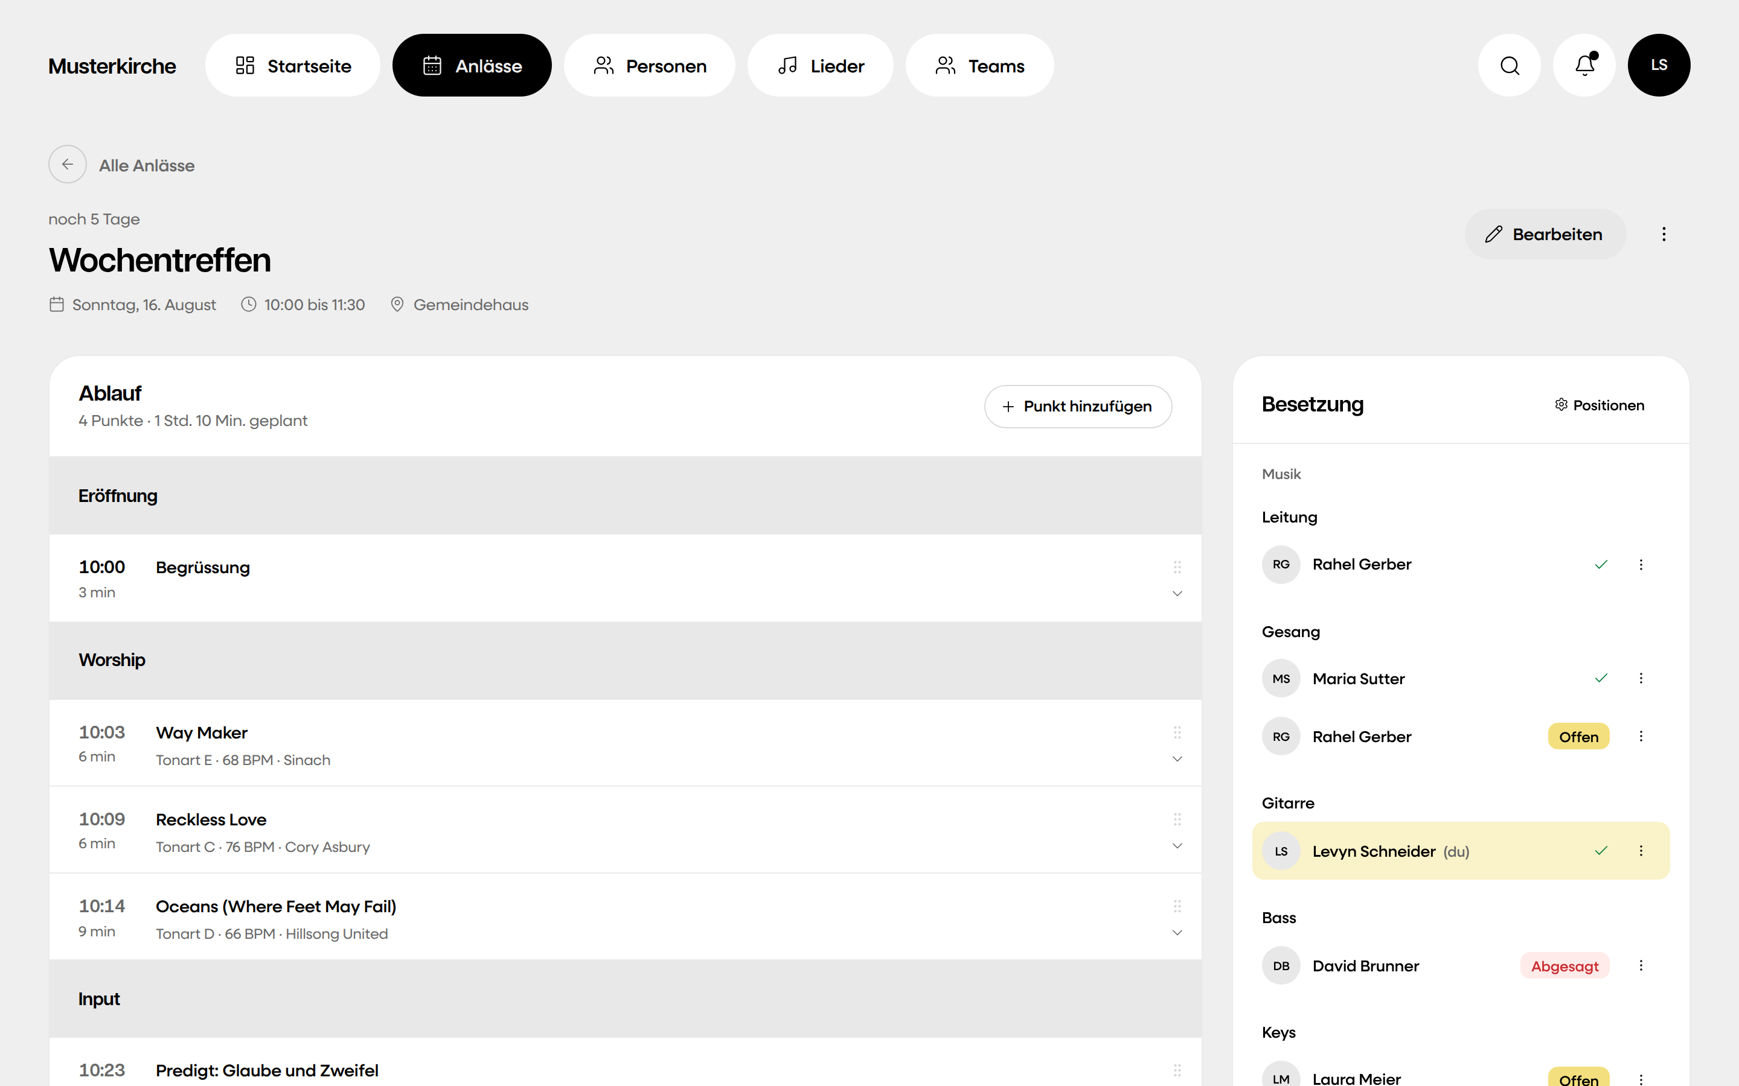This screenshot has width=1739, height=1086.
Task: Expand the Reckless Love item
Action: pyautogui.click(x=1177, y=846)
